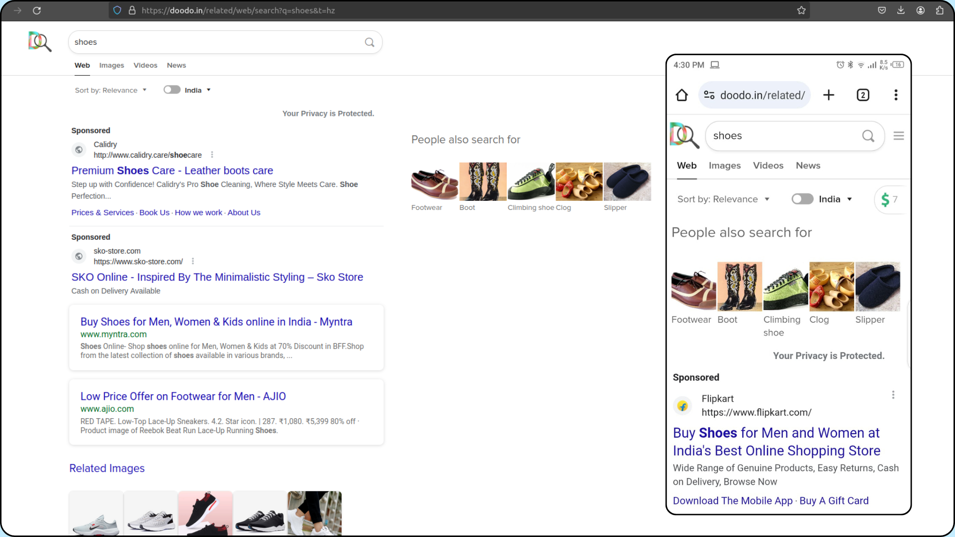
Task: Open the mobile hamburger menu
Action: 899,136
